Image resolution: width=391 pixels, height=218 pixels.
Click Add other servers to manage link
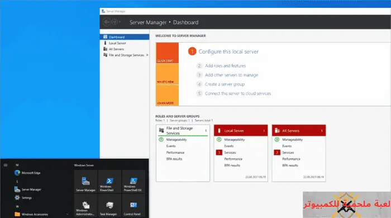coord(231,75)
